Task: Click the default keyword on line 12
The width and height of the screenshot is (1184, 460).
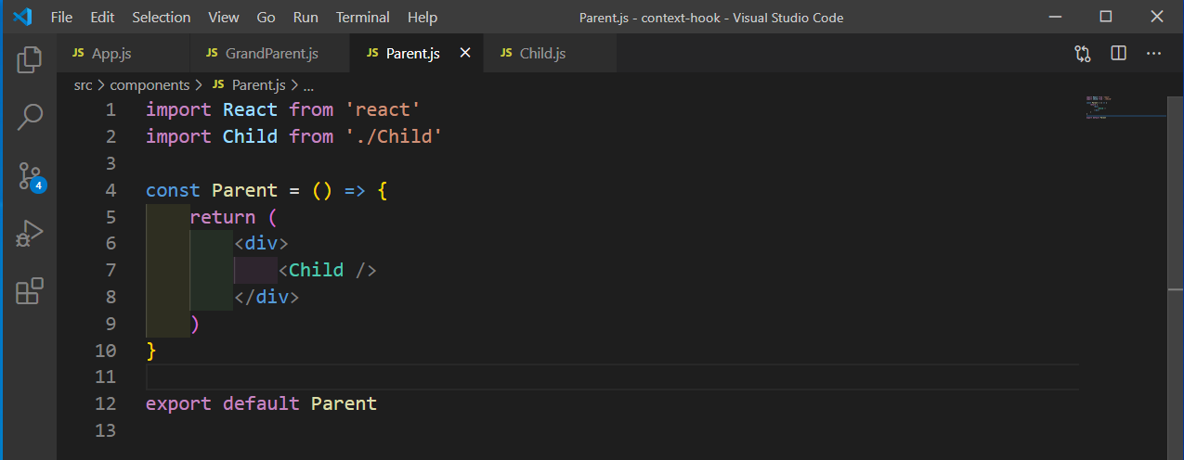Action: (261, 403)
